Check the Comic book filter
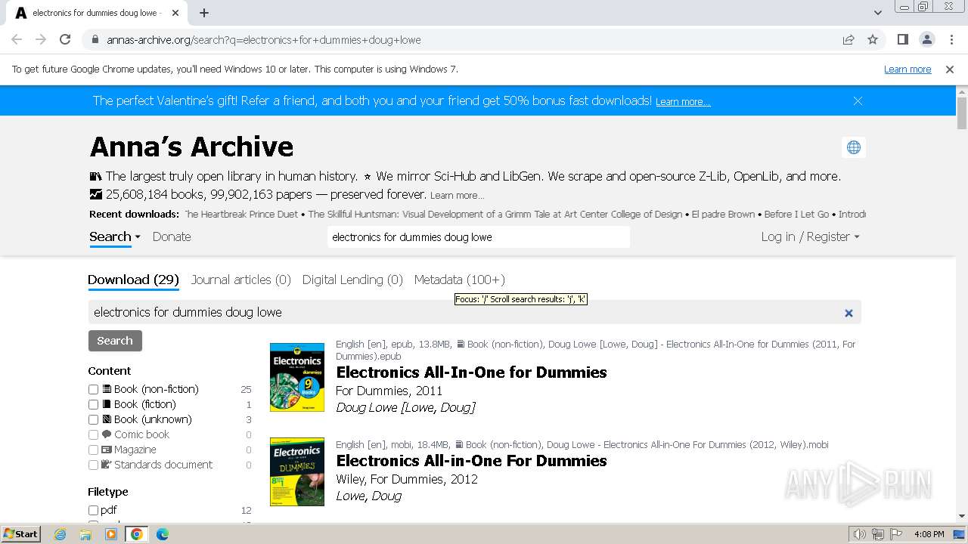 (93, 435)
